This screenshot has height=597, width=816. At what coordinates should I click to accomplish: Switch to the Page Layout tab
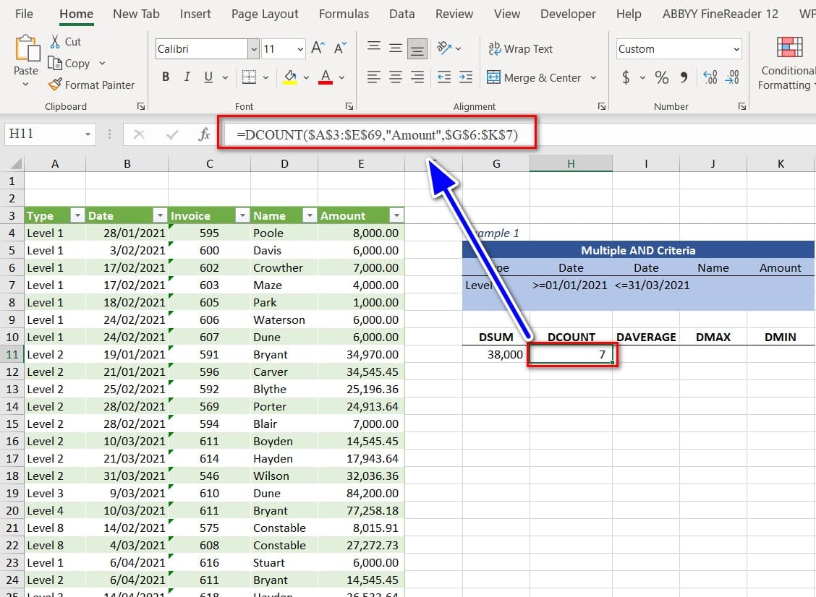[265, 14]
